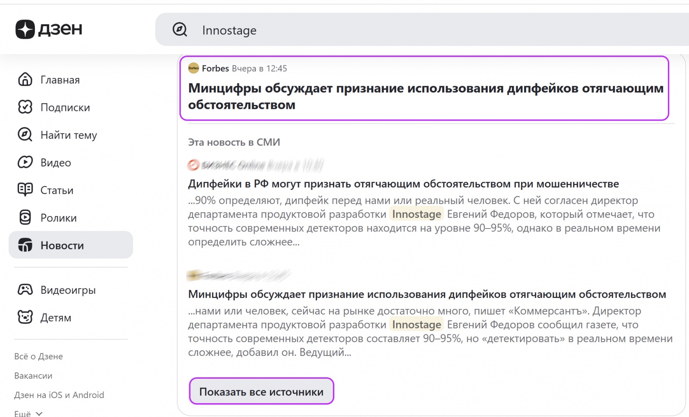Viewport: 689px width, 417px height.
Task: Click the Дзен на iOS и Android link
Action: pos(59,395)
